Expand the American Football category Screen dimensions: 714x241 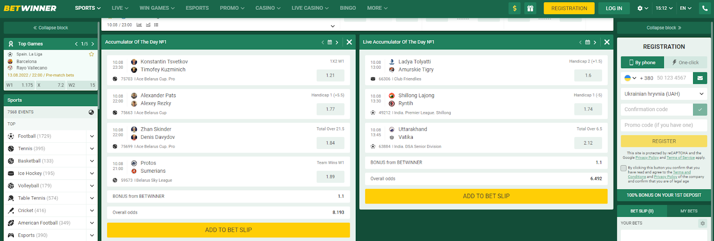(92, 223)
